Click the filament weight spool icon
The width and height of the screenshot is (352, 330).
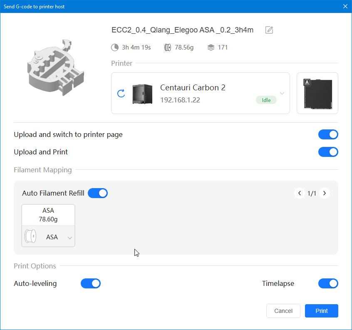[x=168, y=47]
